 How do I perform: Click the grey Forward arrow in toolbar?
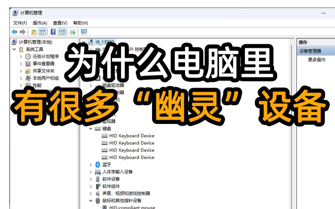(x=23, y=32)
